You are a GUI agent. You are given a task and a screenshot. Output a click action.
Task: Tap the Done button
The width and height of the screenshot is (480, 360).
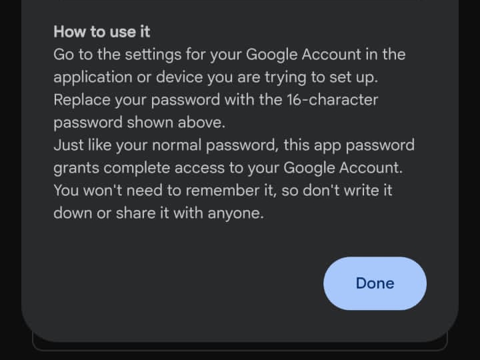[375, 283]
